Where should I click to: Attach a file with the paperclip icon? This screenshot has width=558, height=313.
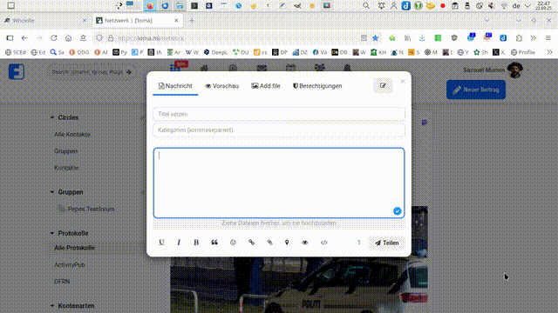coord(269,243)
